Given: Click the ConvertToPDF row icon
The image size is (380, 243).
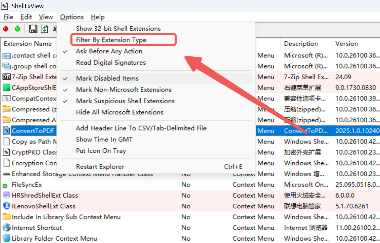Looking at the screenshot, I should (7, 131).
